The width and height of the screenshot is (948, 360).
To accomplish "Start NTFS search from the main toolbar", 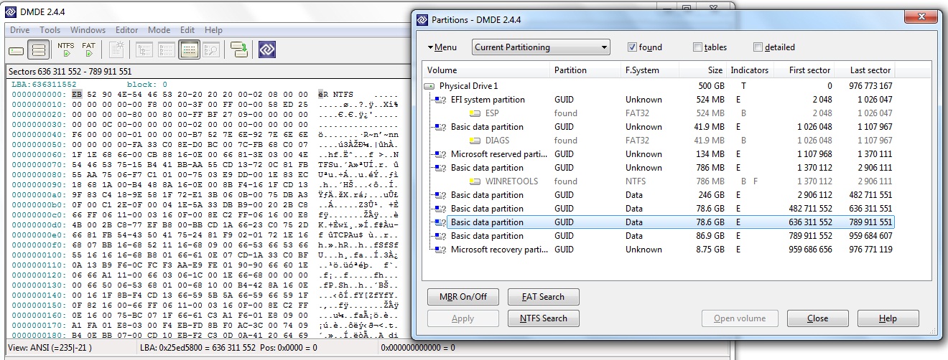I will tap(66, 49).
